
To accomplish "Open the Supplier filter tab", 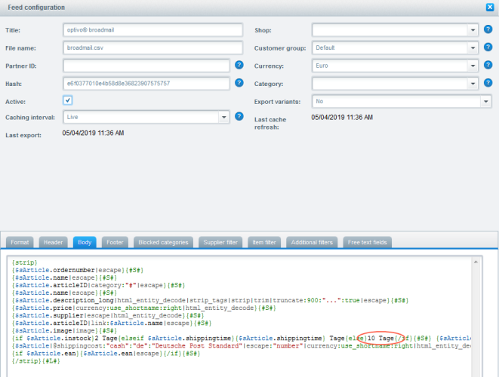I will tap(220, 242).
